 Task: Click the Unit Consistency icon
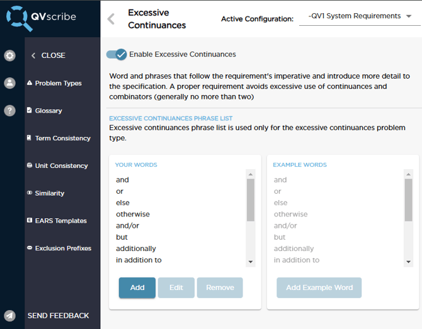point(30,165)
